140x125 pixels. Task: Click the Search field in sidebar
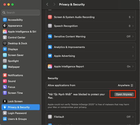[21, 12]
